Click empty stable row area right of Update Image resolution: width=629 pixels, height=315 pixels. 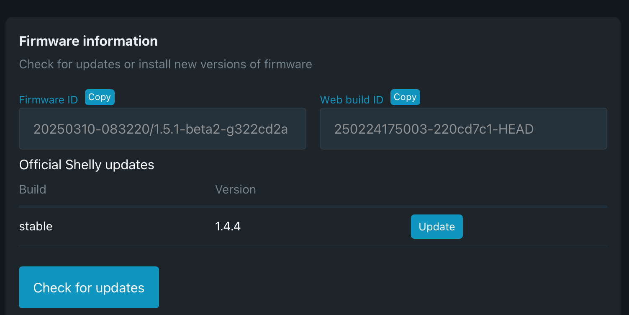coord(536,227)
